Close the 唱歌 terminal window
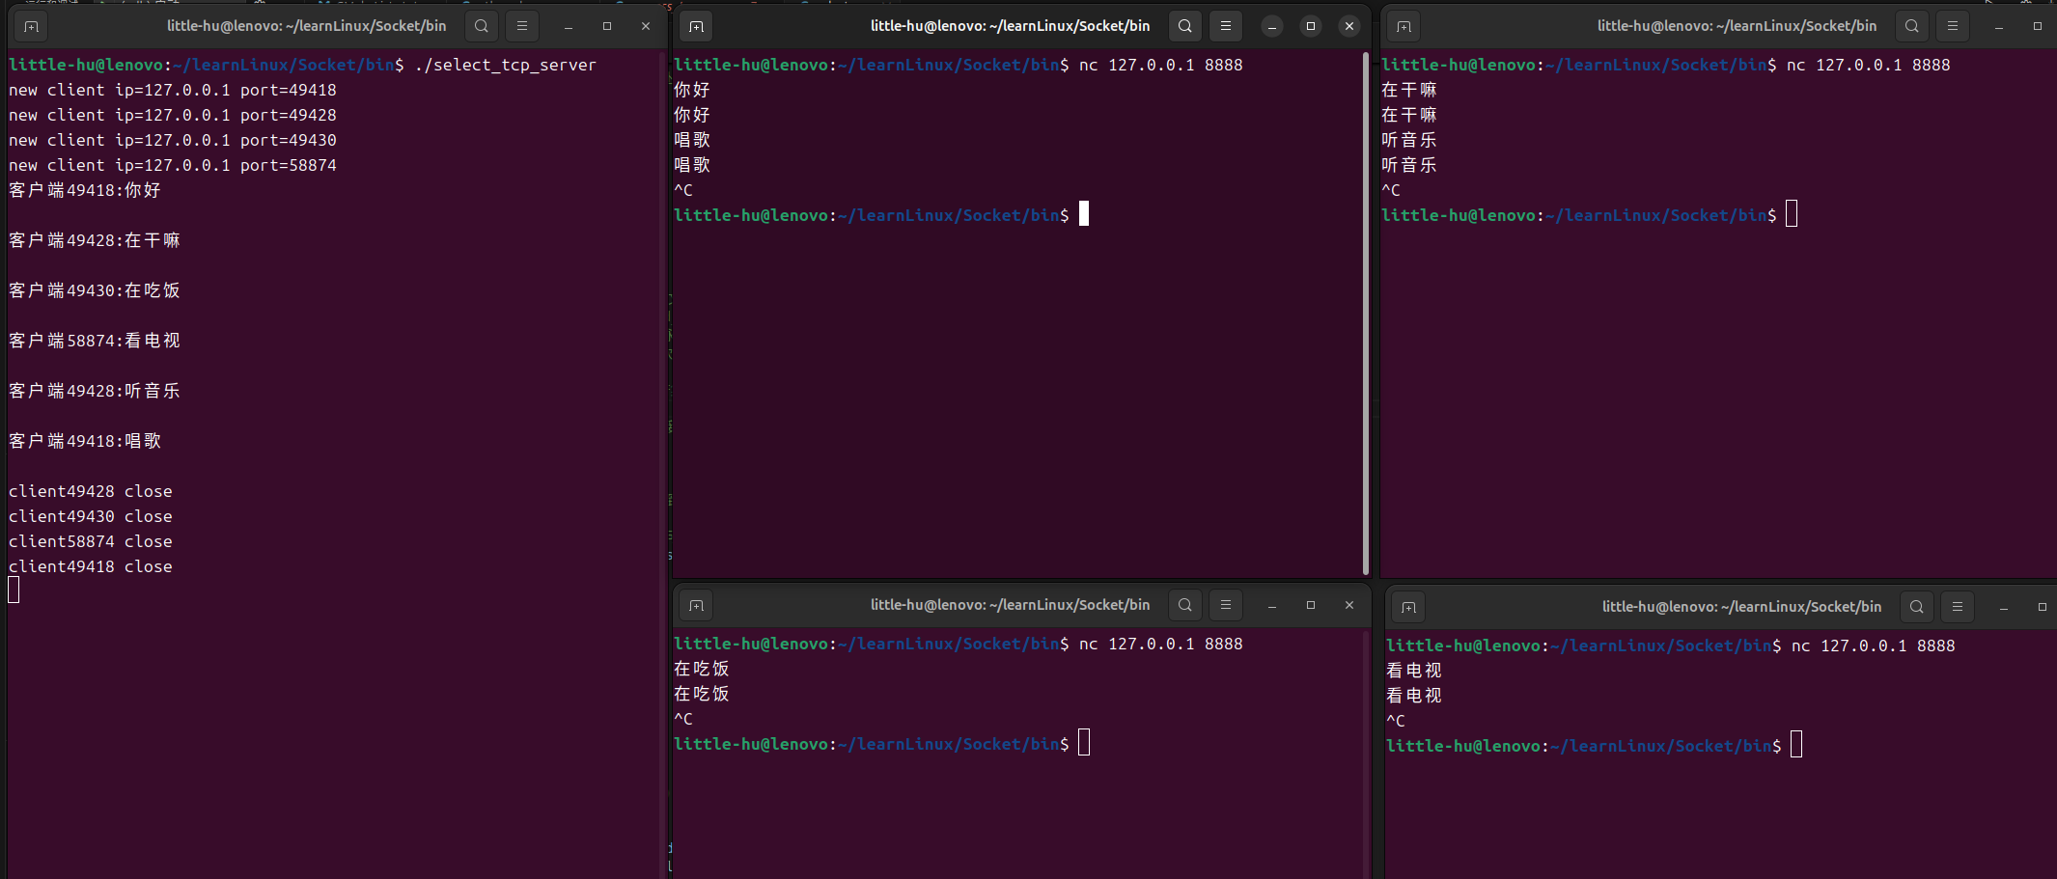The height and width of the screenshot is (879, 2057). click(1349, 26)
